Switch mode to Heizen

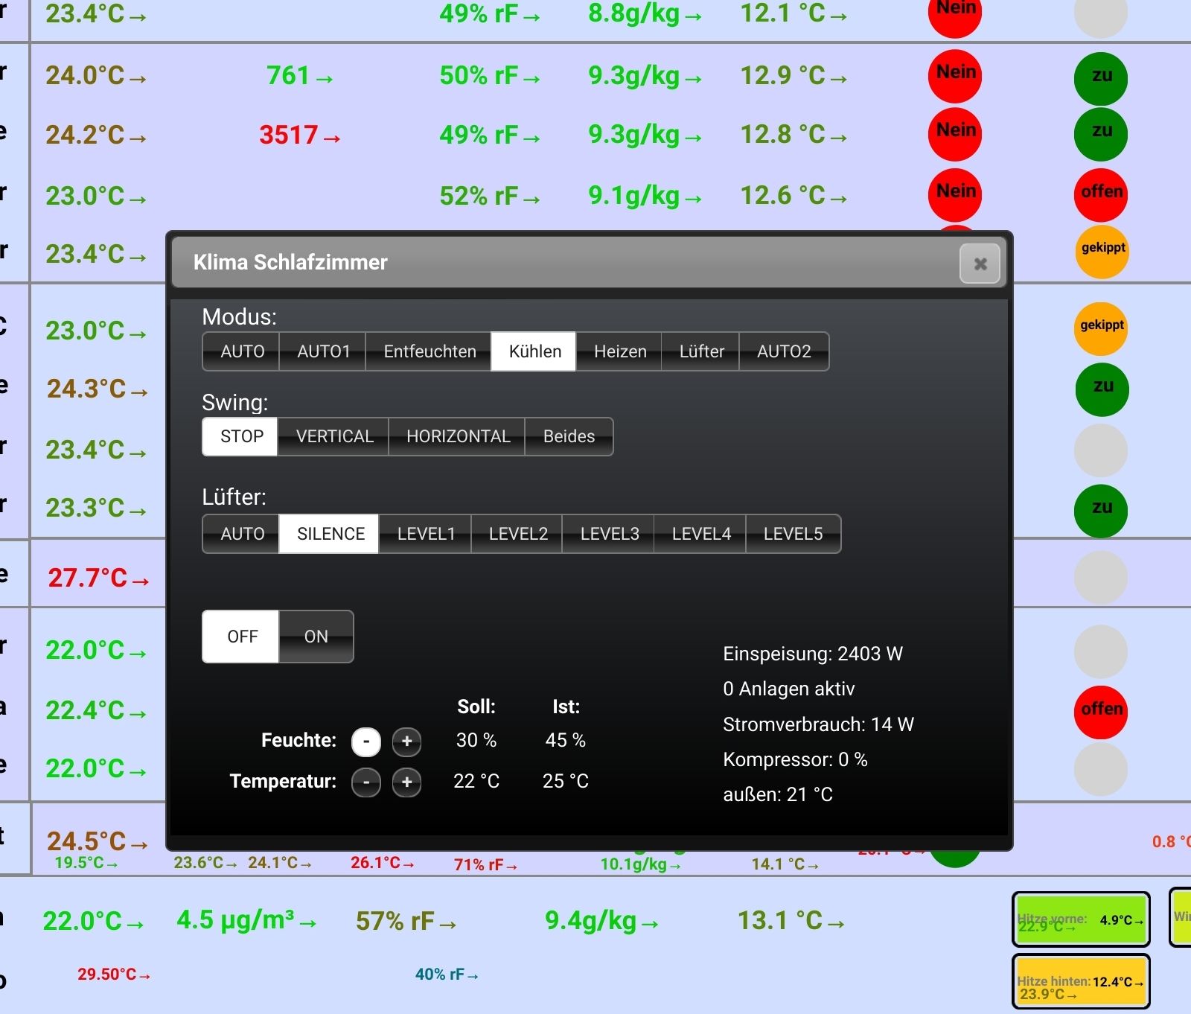click(619, 351)
